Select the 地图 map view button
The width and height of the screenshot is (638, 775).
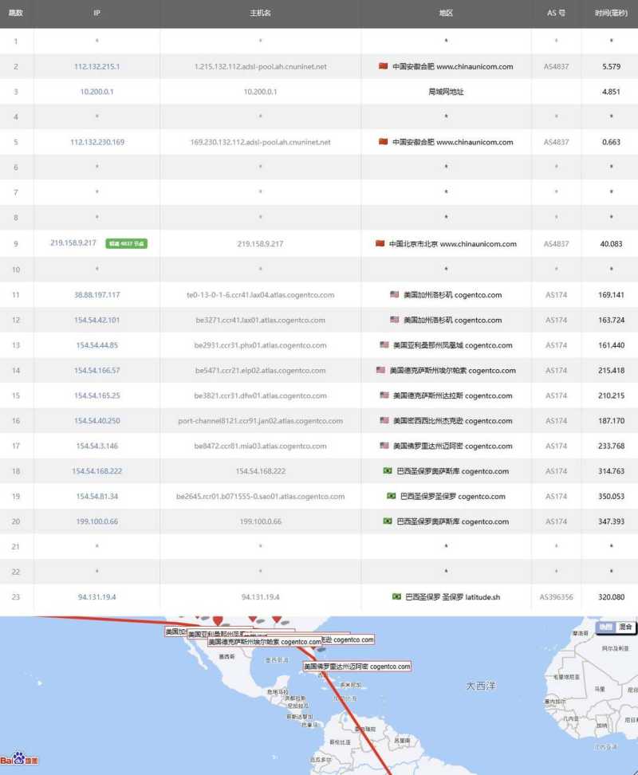click(x=606, y=627)
